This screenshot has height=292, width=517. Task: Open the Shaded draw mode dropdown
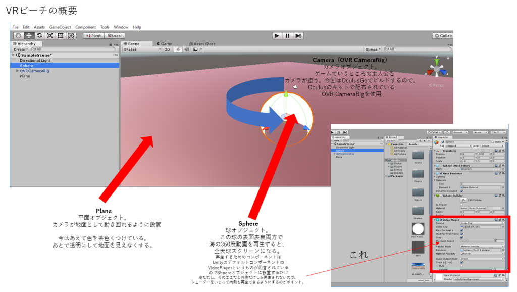tap(142, 49)
